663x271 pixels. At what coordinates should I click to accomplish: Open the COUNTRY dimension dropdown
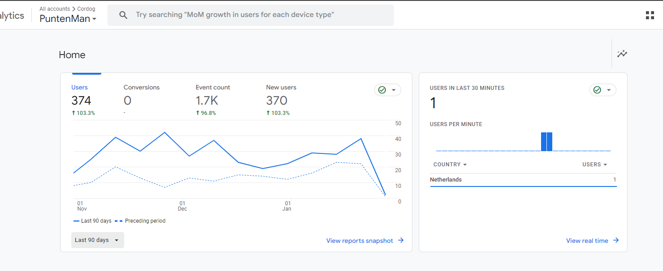450,165
